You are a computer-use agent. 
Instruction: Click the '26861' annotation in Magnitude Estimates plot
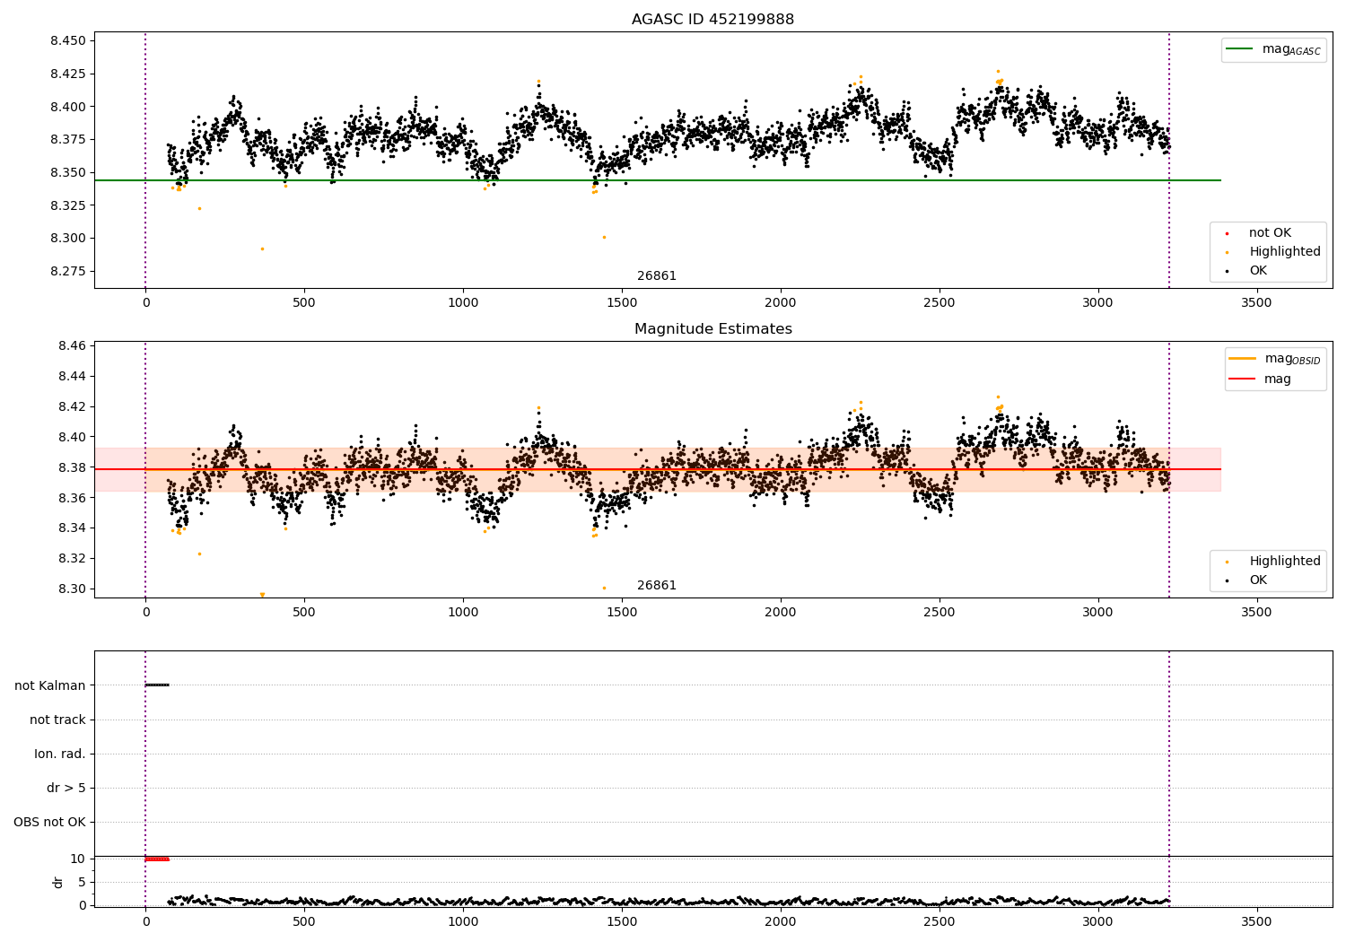(657, 586)
